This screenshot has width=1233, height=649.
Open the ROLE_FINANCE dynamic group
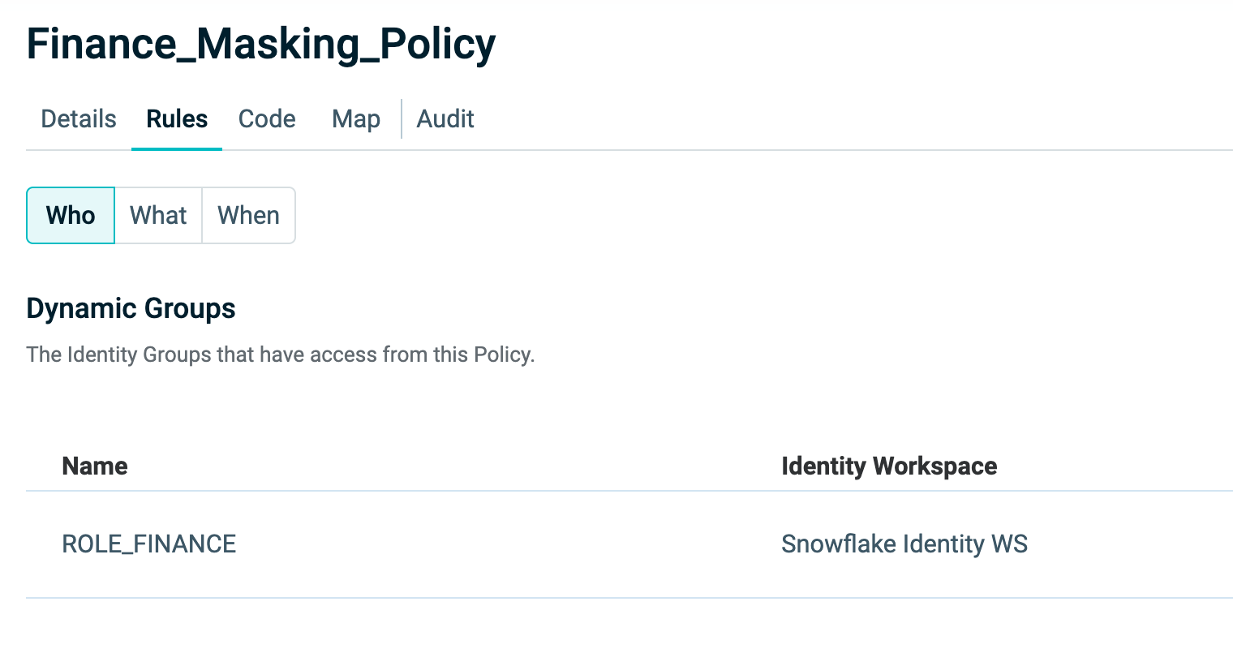[x=149, y=544]
